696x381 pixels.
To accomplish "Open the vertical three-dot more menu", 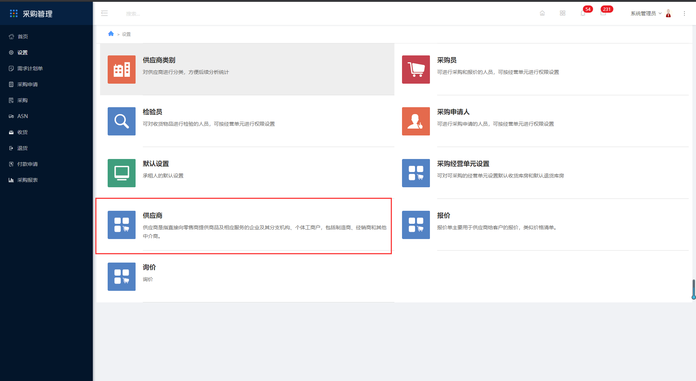I will pos(684,13).
